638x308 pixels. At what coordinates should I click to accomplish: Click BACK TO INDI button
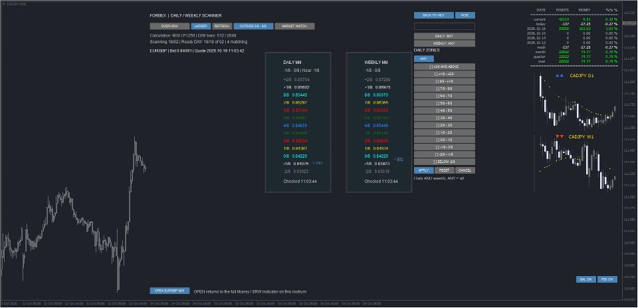point(434,15)
